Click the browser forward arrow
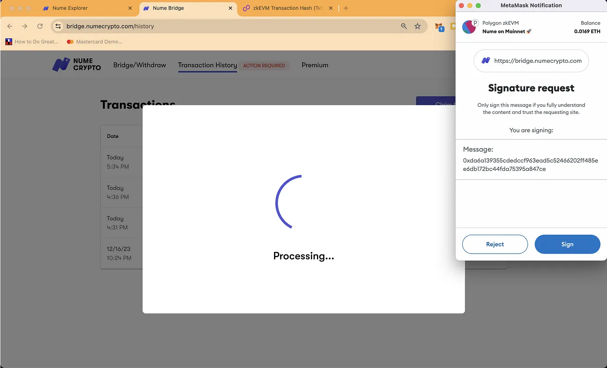 [25, 26]
